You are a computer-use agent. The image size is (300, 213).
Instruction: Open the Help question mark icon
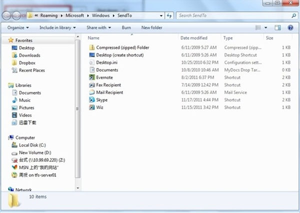290,27
